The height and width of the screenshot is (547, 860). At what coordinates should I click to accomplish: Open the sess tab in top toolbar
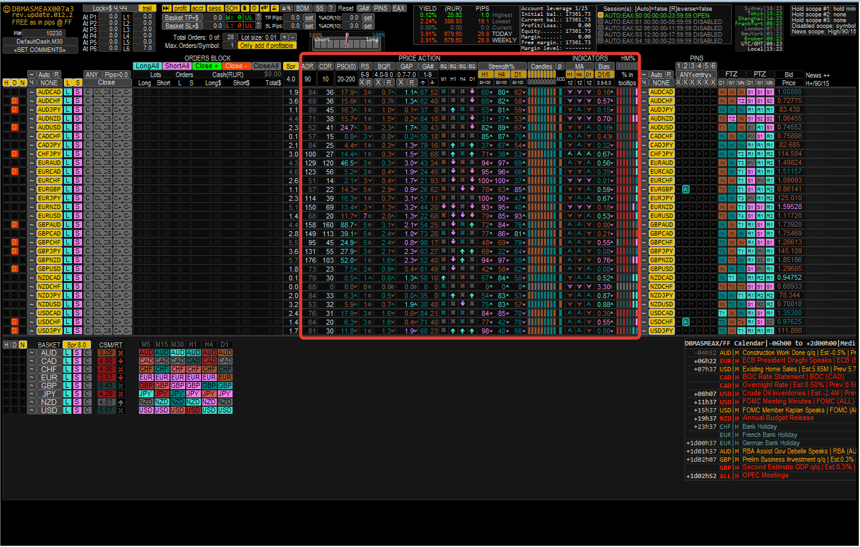tap(215, 8)
